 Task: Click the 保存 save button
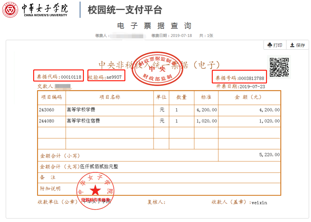click(x=297, y=45)
